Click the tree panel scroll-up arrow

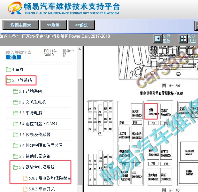pos(80,49)
